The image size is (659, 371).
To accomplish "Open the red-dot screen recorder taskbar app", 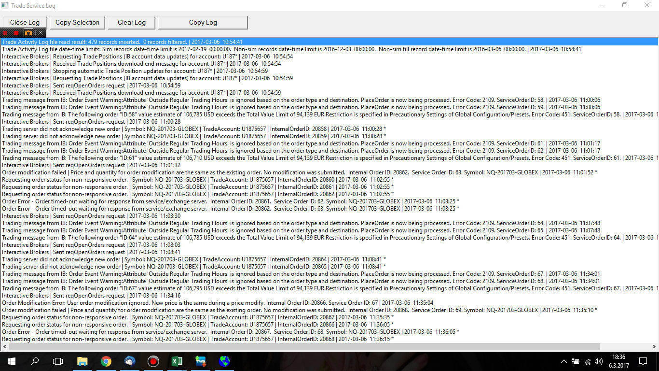I will tap(153, 361).
